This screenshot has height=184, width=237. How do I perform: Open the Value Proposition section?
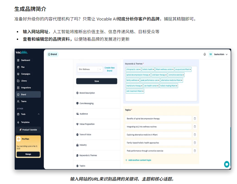[x=87, y=124]
